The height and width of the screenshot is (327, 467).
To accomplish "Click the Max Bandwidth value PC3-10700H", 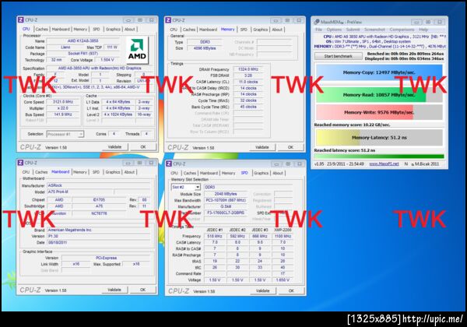I will 226,200.
